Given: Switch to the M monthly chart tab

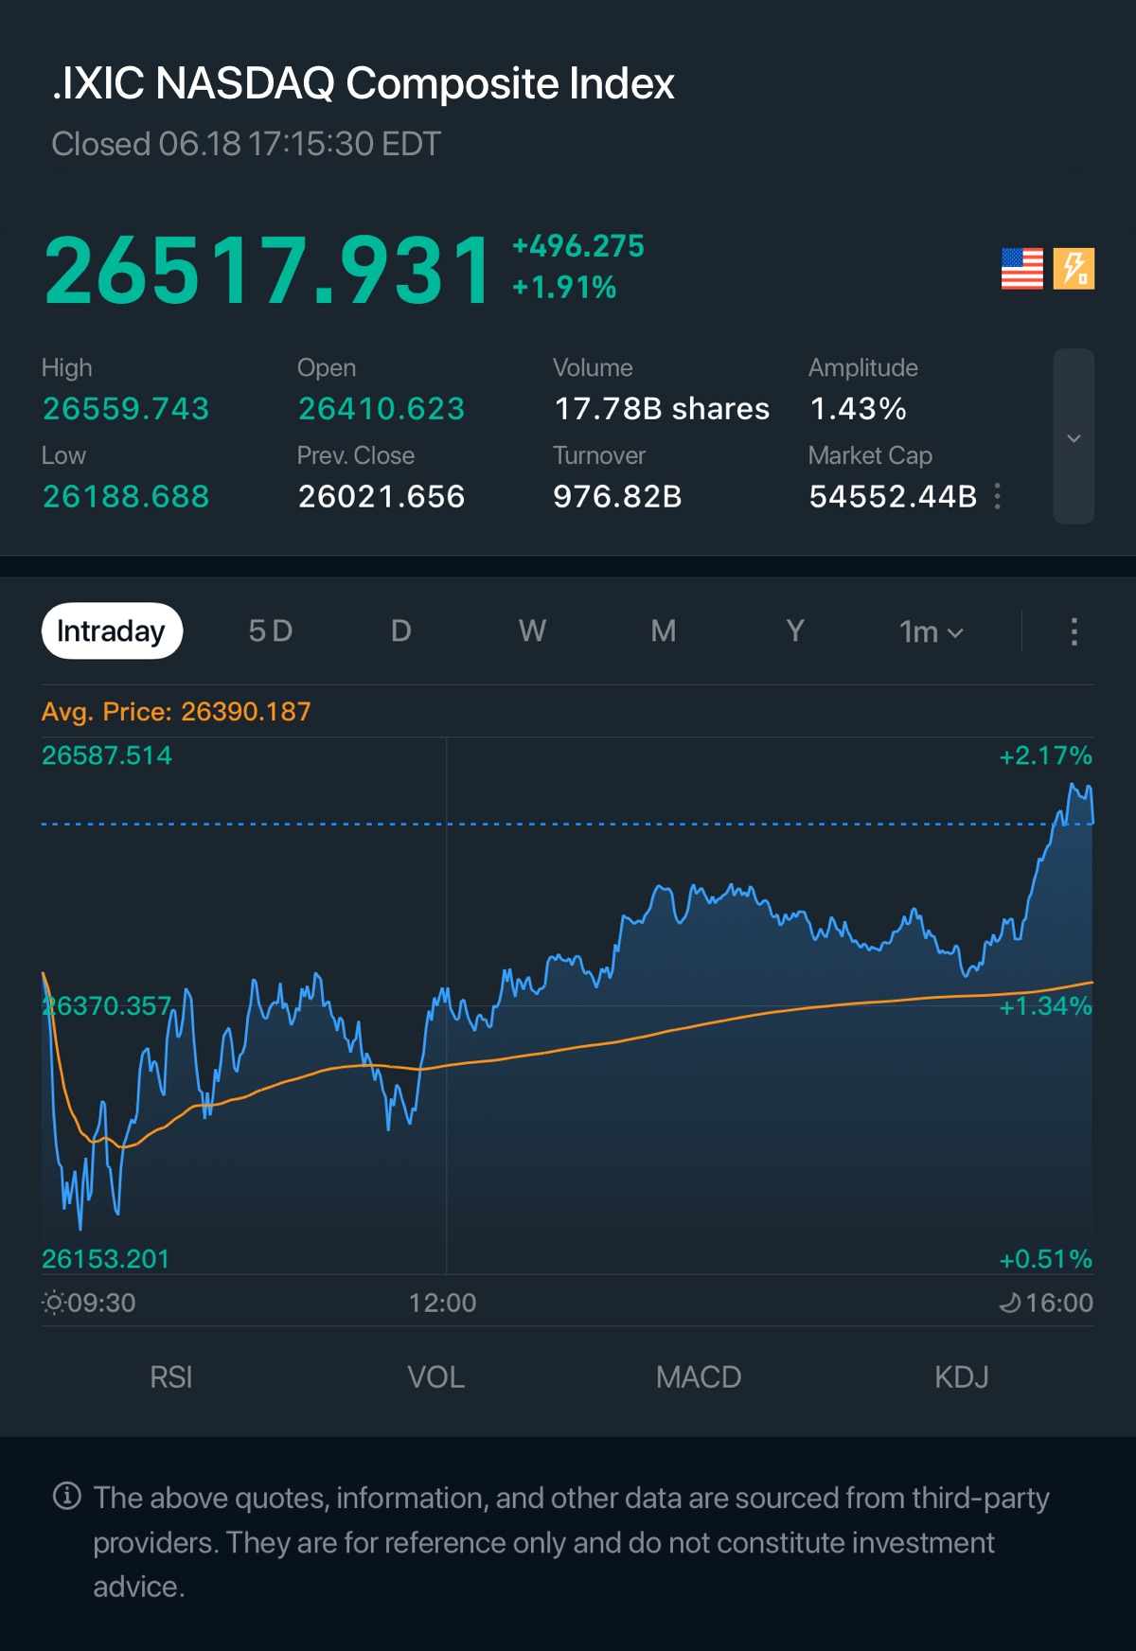Looking at the screenshot, I should pyautogui.click(x=664, y=630).
